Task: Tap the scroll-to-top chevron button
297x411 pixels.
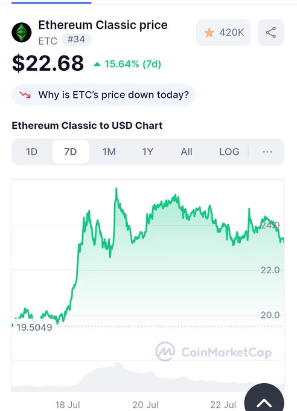Action: pos(264,398)
